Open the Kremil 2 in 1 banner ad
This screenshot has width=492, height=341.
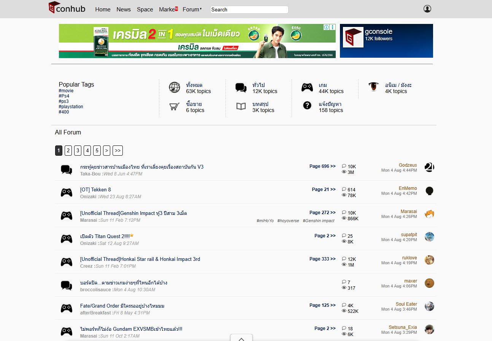197,41
